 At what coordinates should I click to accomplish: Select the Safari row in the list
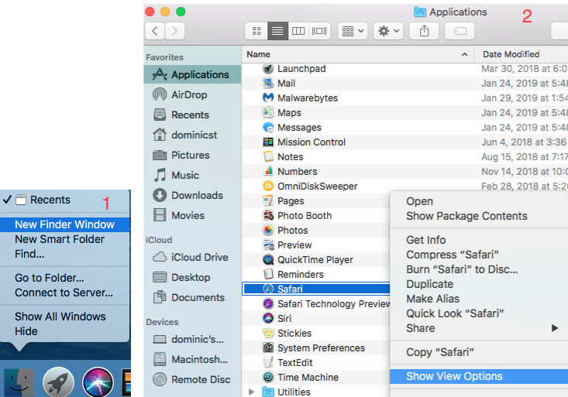tap(316, 289)
